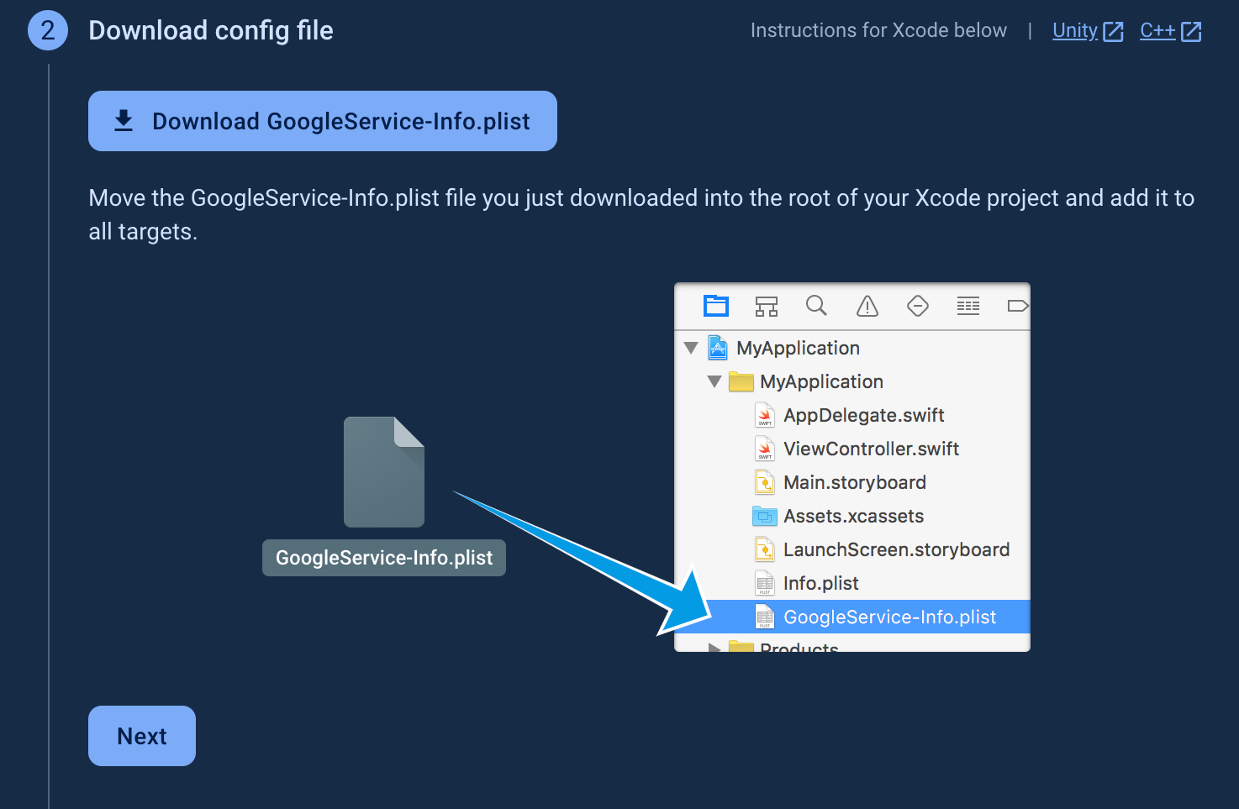This screenshot has width=1239, height=809.
Task: Click the AppDelegate.swift Swift file icon
Action: pyautogui.click(x=765, y=415)
